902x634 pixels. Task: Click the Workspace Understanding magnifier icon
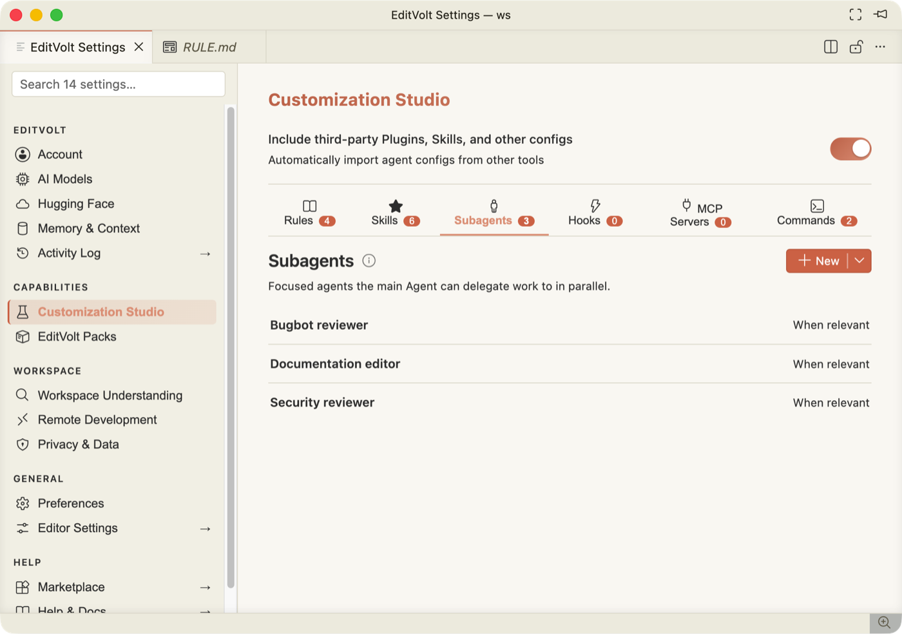point(23,395)
